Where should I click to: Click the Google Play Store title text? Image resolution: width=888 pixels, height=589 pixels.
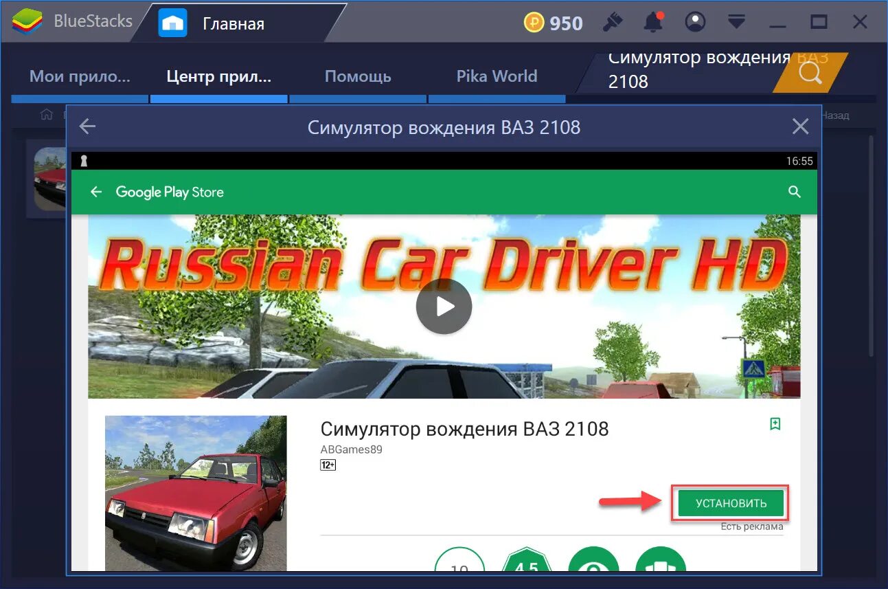[x=170, y=192]
